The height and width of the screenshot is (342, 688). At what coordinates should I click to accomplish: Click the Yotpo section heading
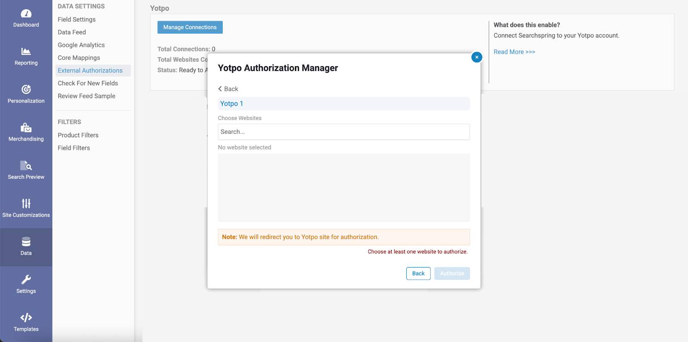tap(160, 8)
